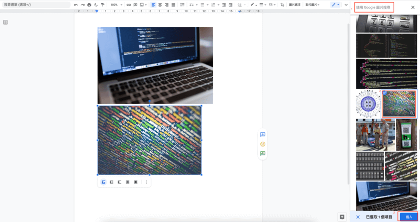This screenshot has height=222, width=420.
Task: Pick the dark code editor thumbnail
Action: click(386, 46)
